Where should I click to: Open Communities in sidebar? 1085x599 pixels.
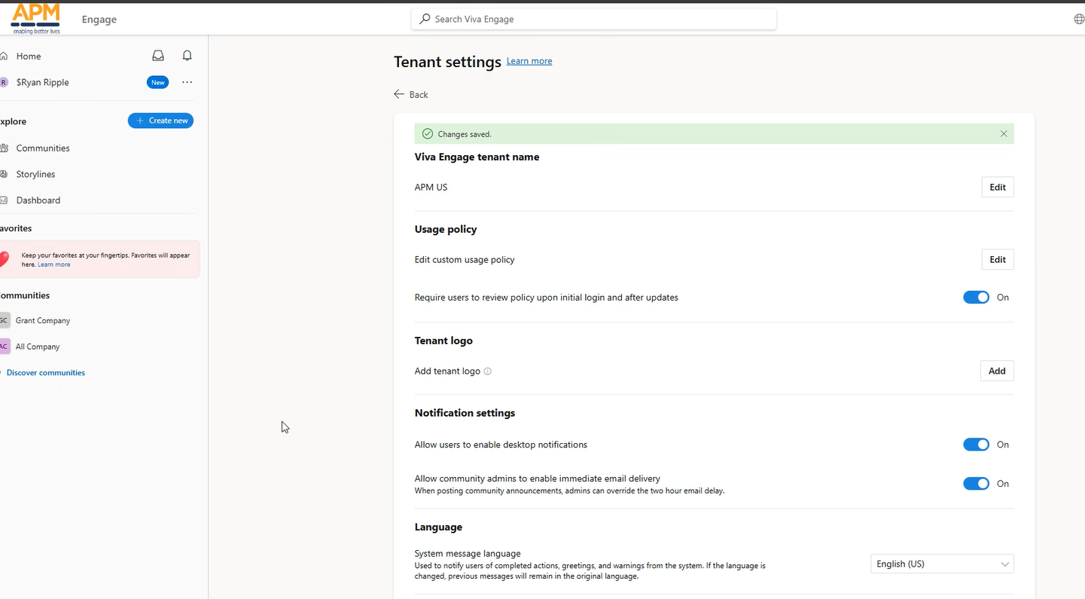(42, 148)
